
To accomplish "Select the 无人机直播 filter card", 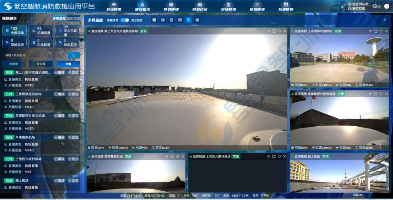I will [67, 30].
